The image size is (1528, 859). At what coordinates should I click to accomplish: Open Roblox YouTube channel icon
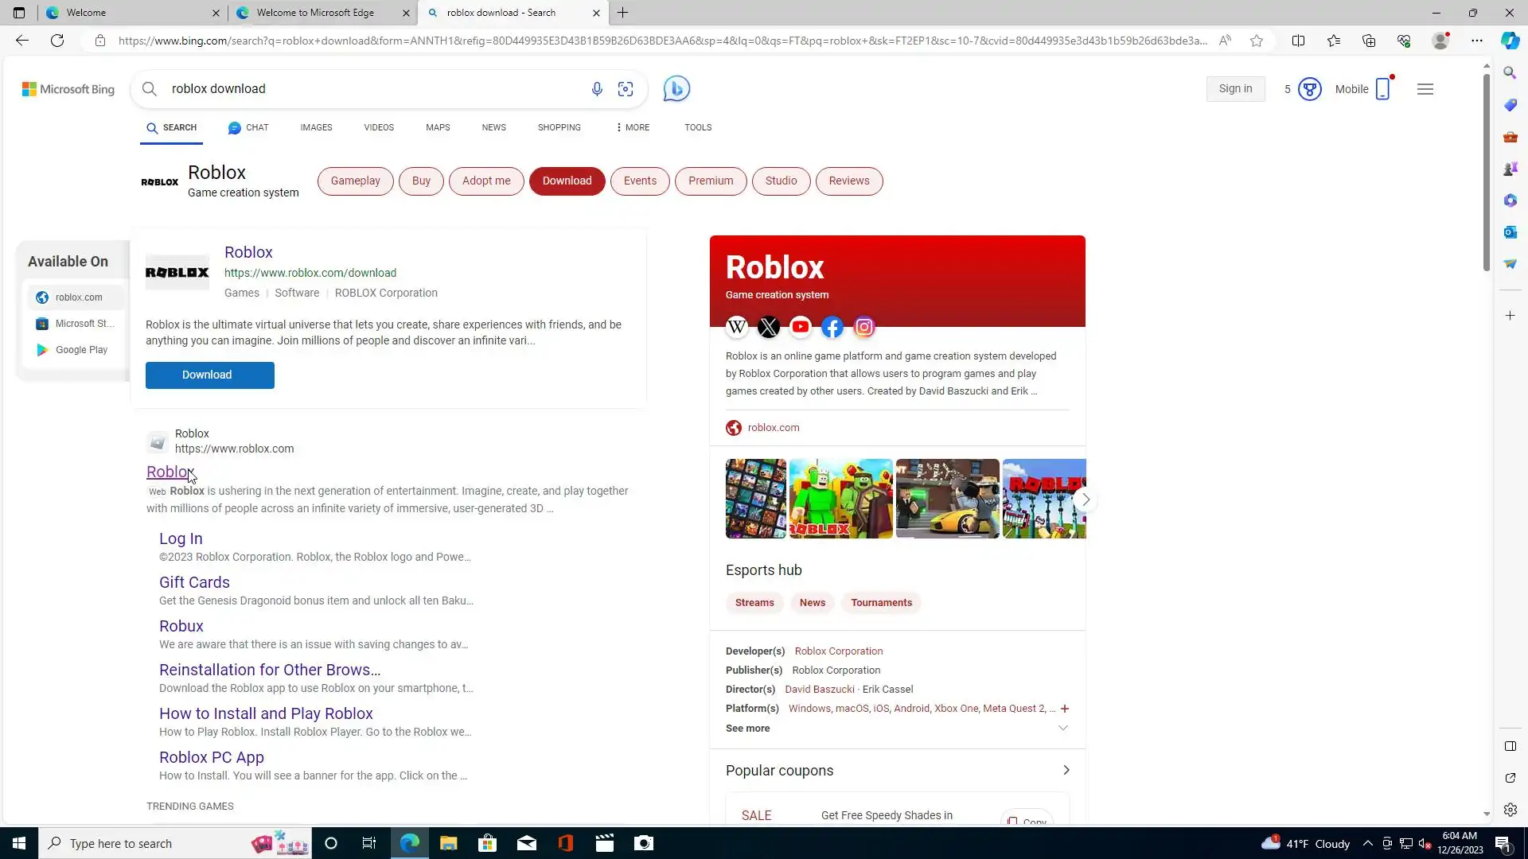[x=801, y=327]
